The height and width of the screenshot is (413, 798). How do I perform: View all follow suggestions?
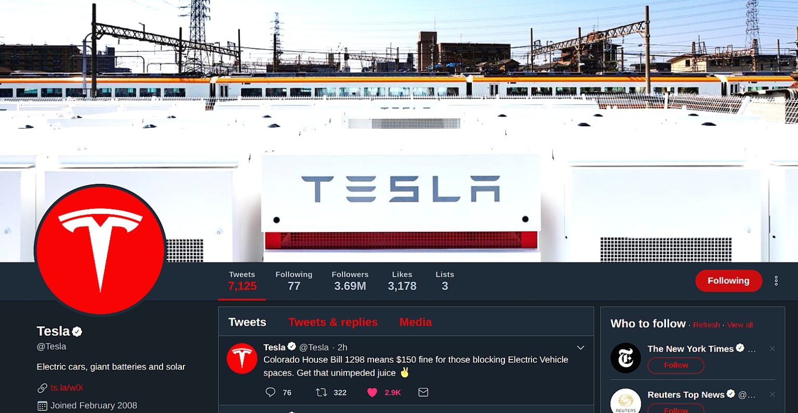coord(740,325)
